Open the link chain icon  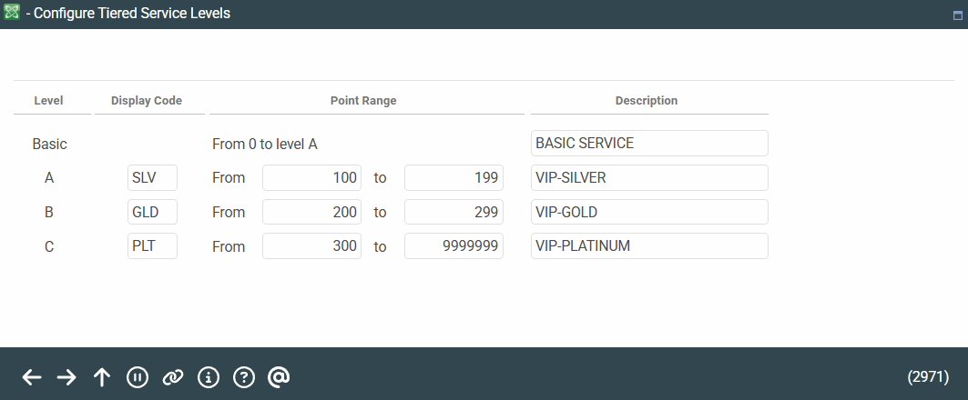pyautogui.click(x=172, y=377)
